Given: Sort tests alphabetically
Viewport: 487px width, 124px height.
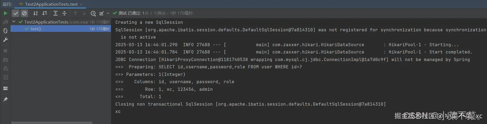Looking at the screenshot, I should tap(35, 13).
